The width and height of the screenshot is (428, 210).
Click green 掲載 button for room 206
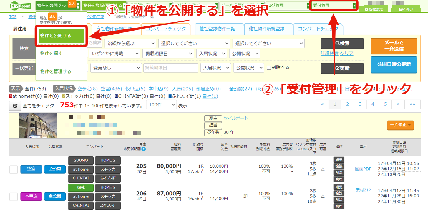pyautogui.click(x=81, y=187)
